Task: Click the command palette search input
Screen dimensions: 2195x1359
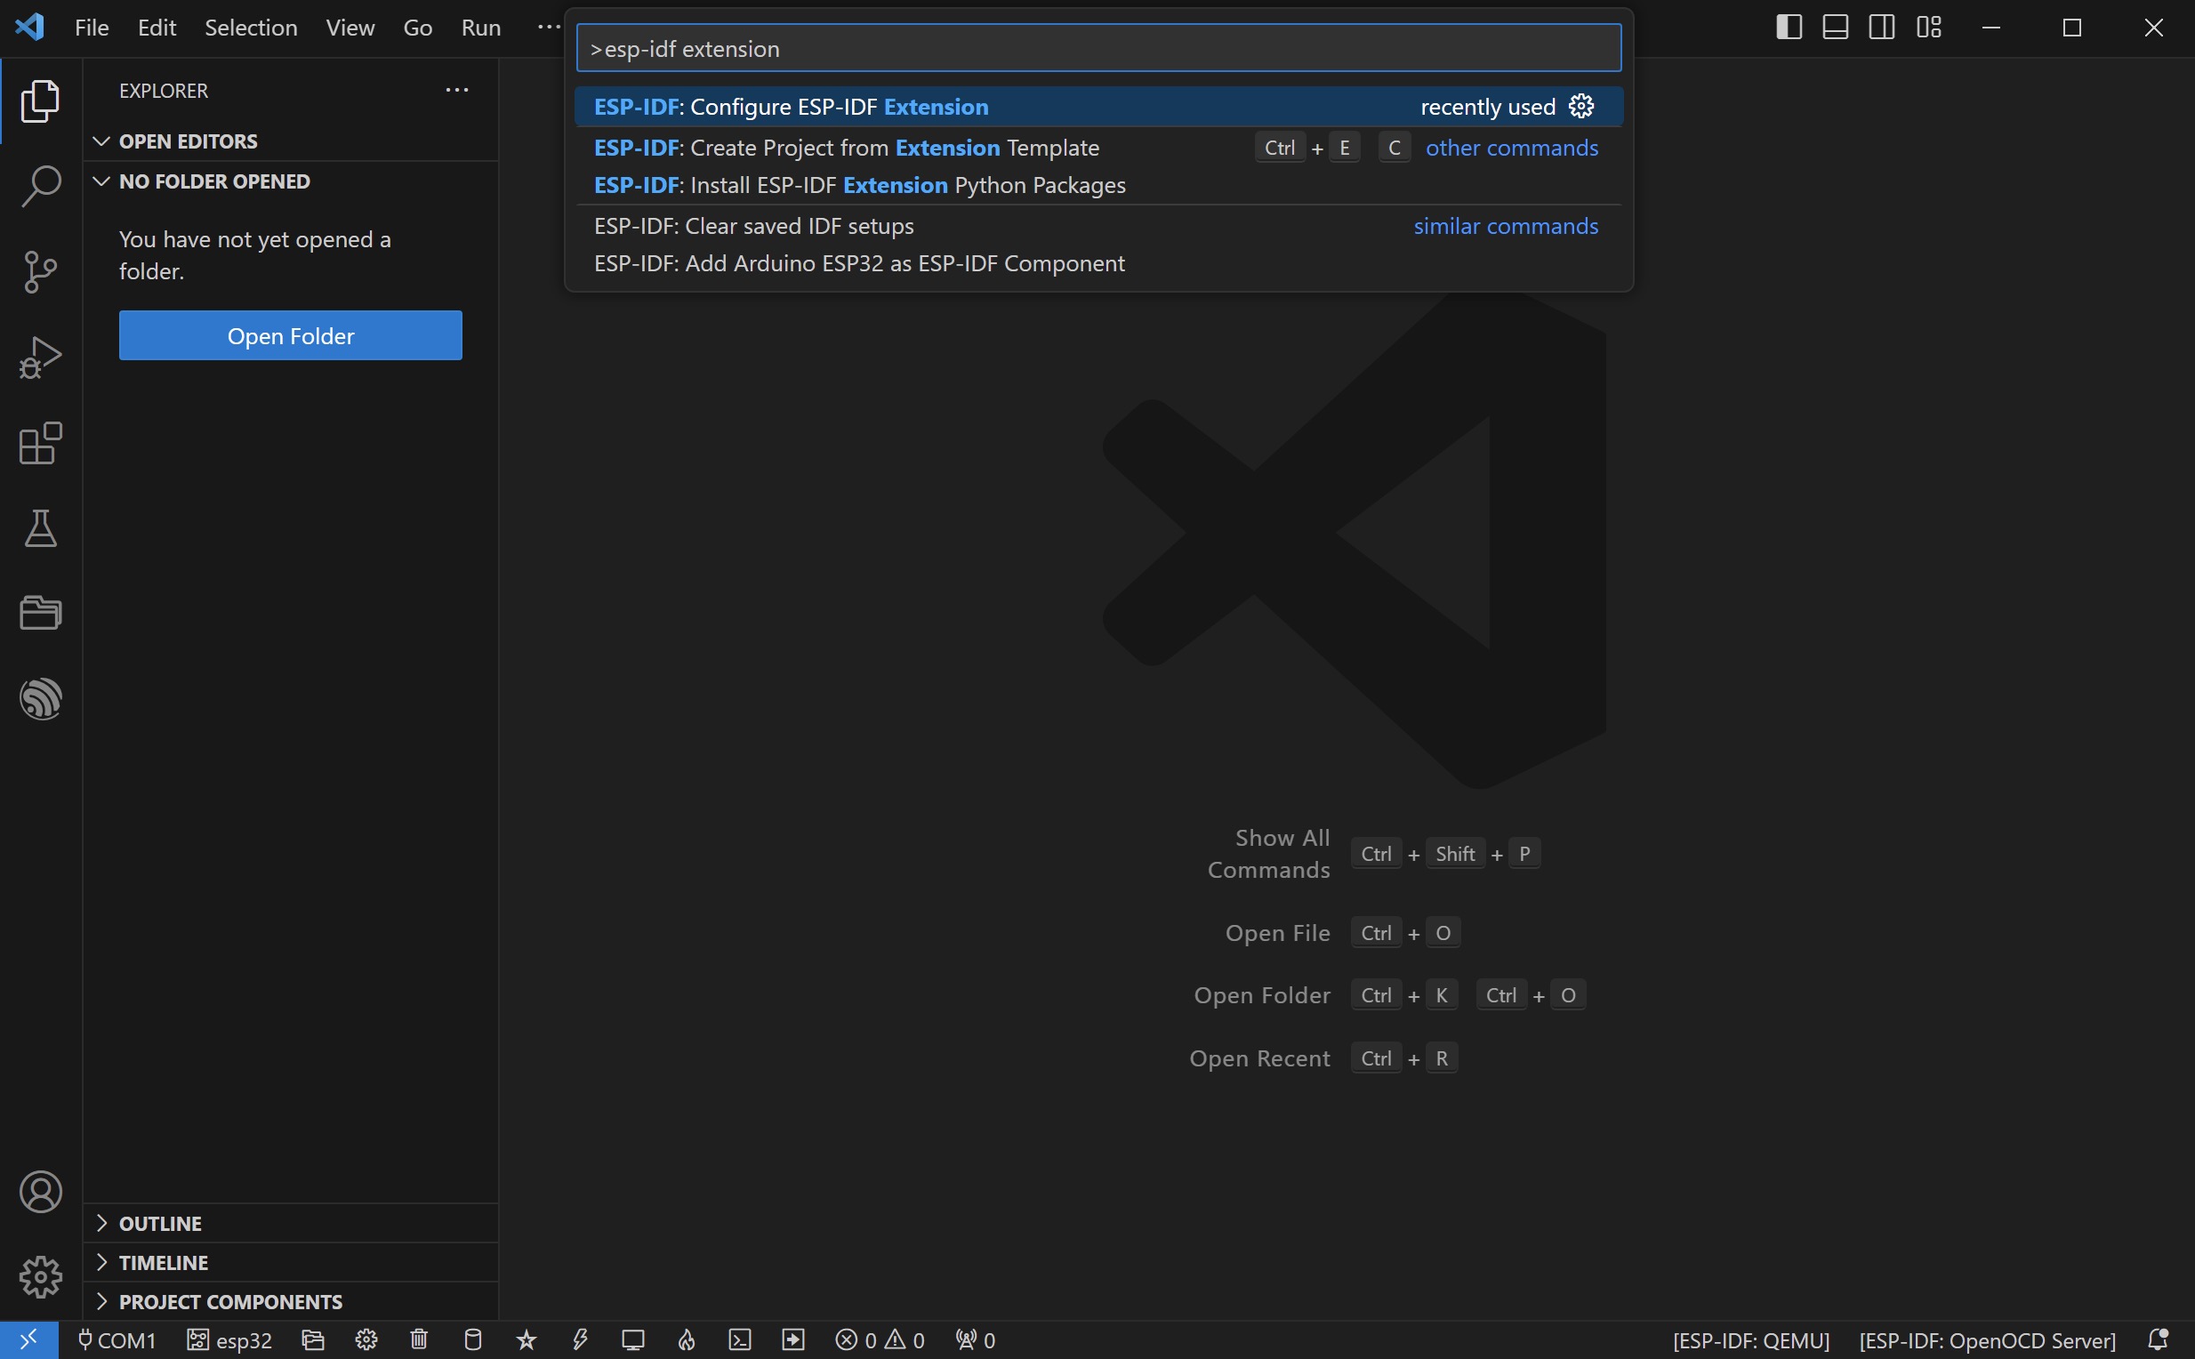Action: (x=1098, y=49)
